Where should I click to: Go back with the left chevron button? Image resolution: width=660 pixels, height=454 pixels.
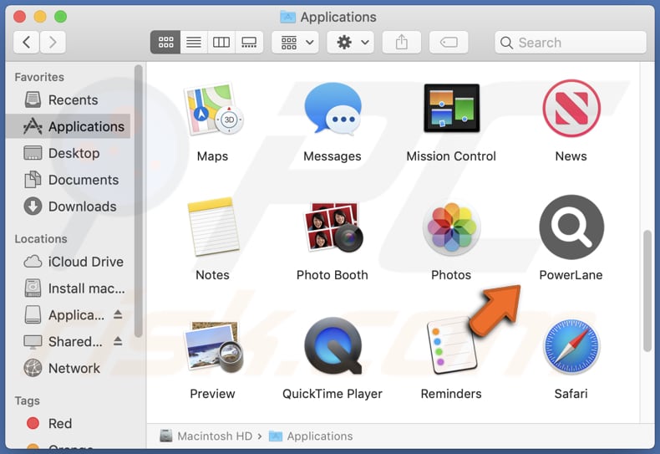point(27,42)
